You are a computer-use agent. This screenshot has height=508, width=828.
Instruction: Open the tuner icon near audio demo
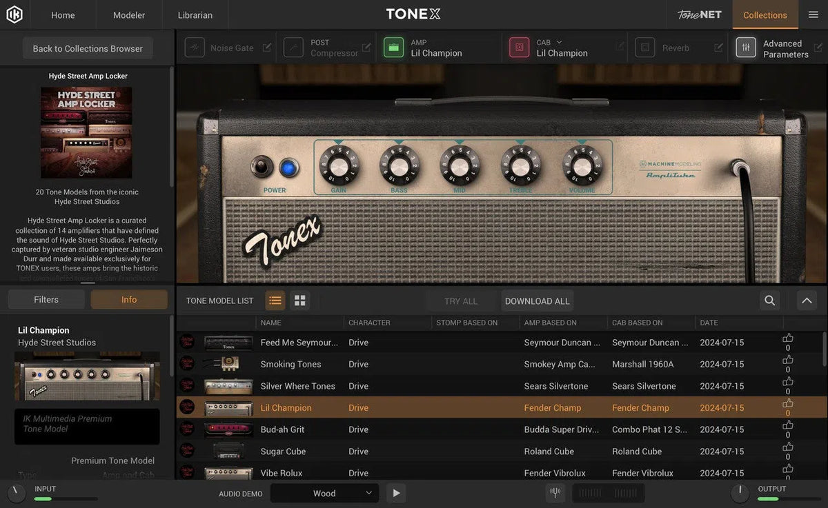point(555,493)
